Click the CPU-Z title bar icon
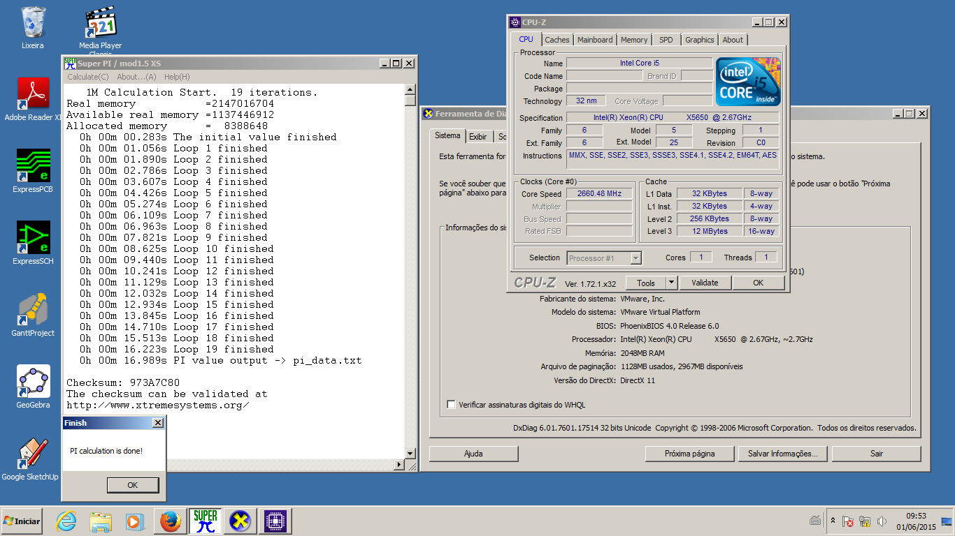The height and width of the screenshot is (536, 955). pos(515,22)
